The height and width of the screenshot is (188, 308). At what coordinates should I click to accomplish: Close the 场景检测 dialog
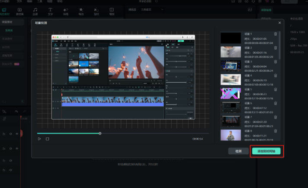(279, 22)
